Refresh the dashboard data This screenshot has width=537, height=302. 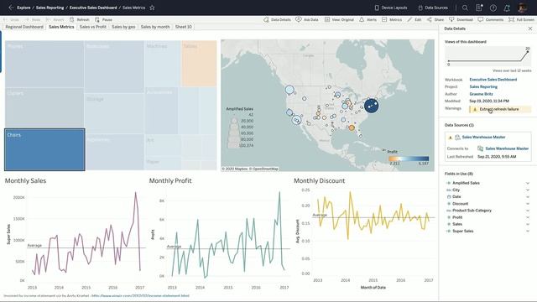[x=80, y=20]
